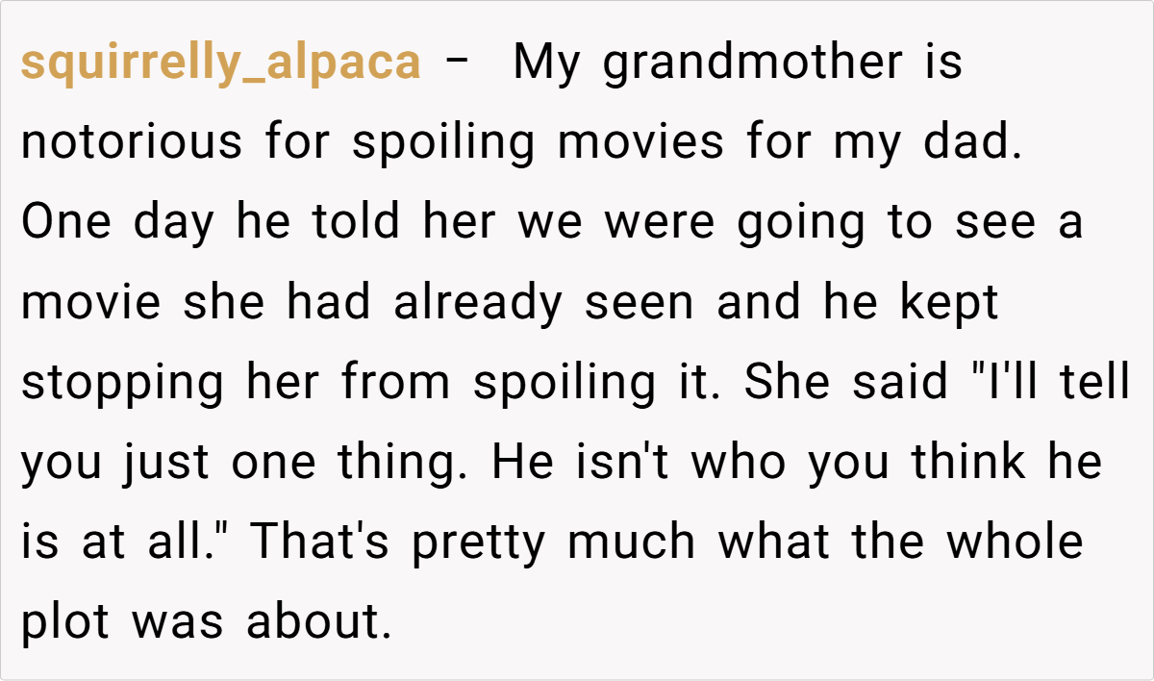Click the word "plot" on the last line
This screenshot has width=1154, height=681.
pyautogui.click(x=65, y=622)
